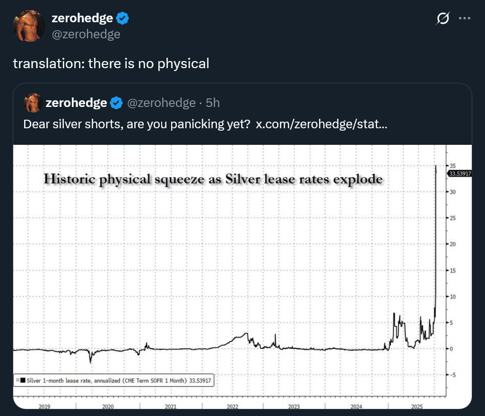Click the verified badge in quoted tweet
This screenshot has width=485, height=416.
click(116, 103)
